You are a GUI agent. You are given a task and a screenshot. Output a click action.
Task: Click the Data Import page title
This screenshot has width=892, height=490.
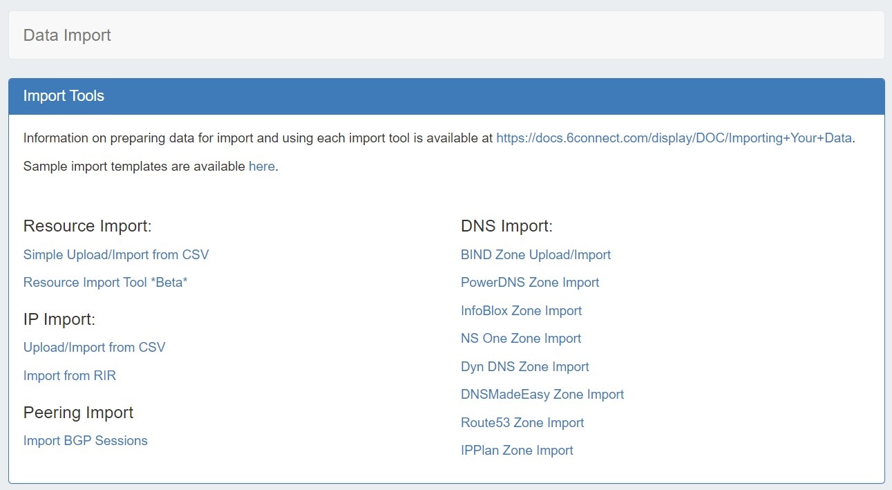tap(67, 35)
